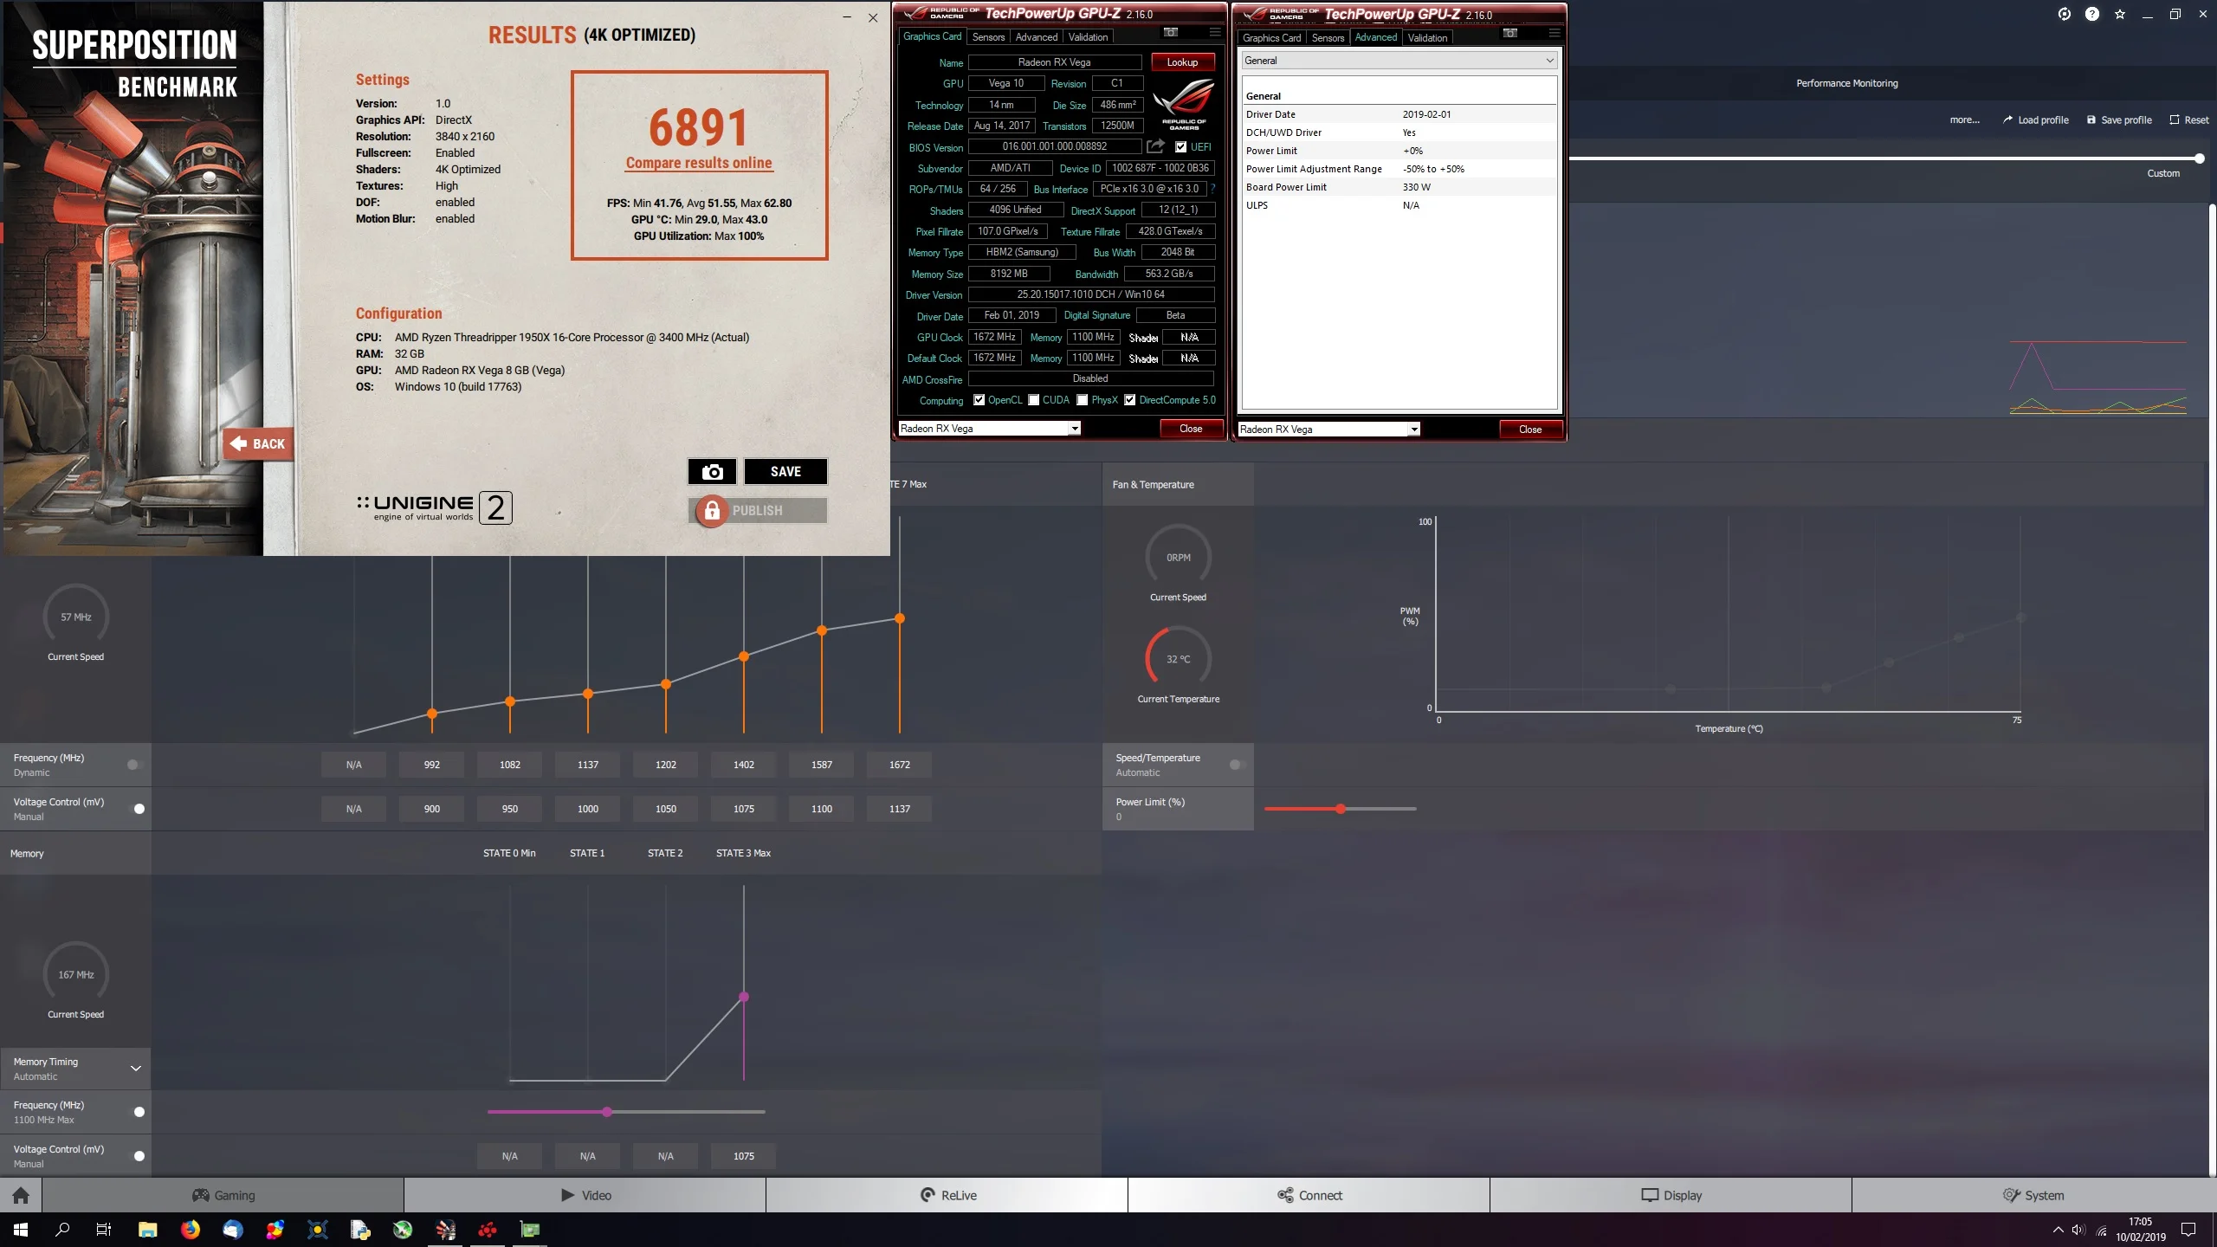
Task: Adjust the Power Limit slider handle
Action: [x=1341, y=809]
